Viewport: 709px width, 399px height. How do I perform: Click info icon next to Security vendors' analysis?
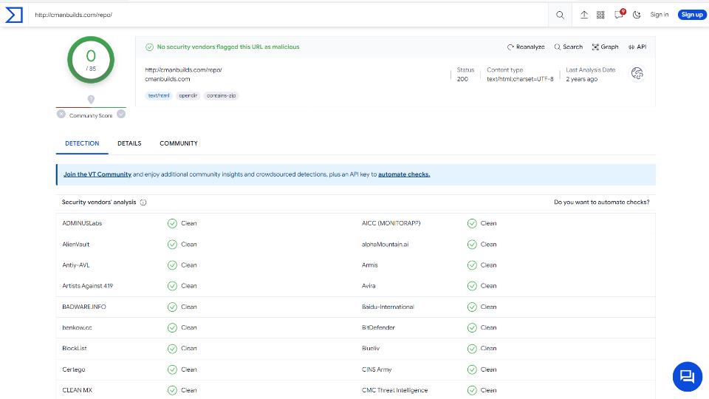pos(143,202)
